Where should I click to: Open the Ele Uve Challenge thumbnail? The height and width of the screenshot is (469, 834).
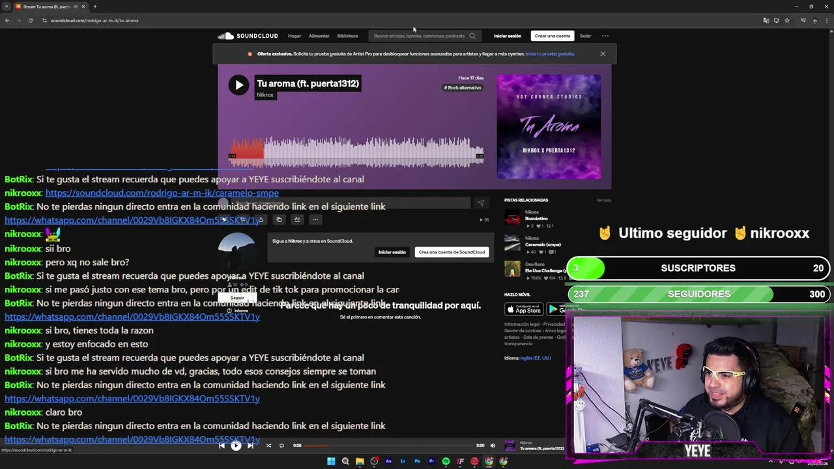(x=513, y=269)
